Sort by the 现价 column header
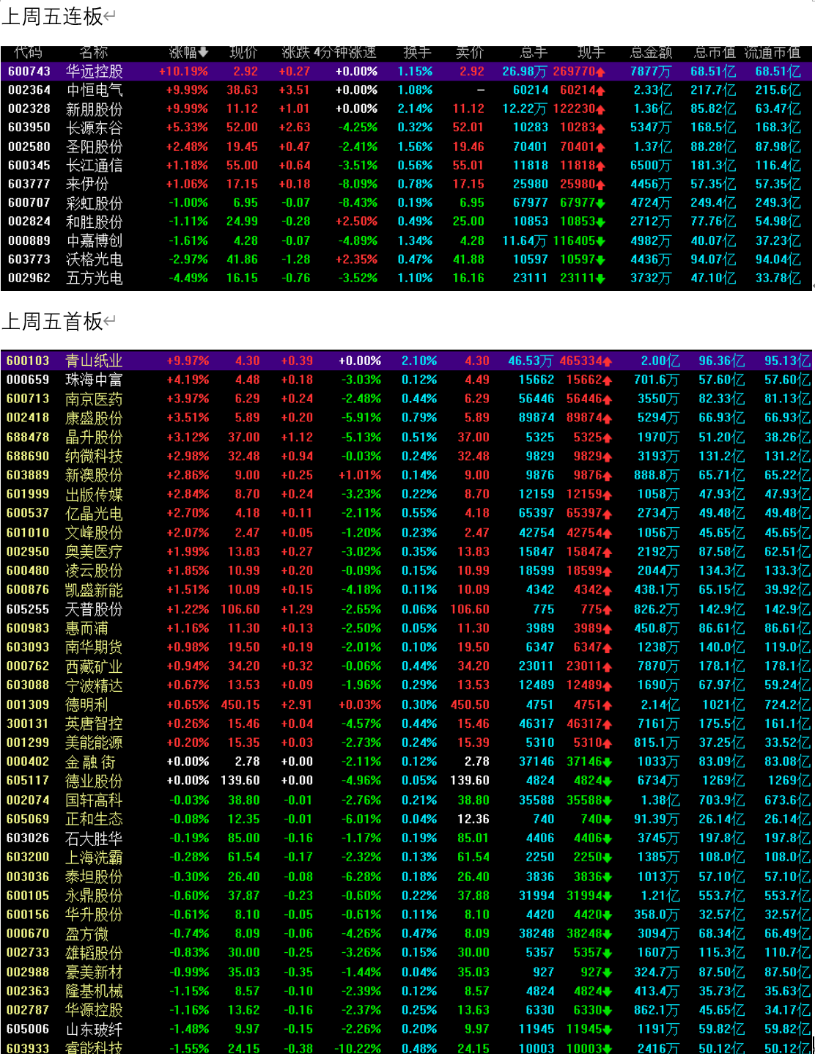Screen dimensions: 815x1054 (243, 52)
